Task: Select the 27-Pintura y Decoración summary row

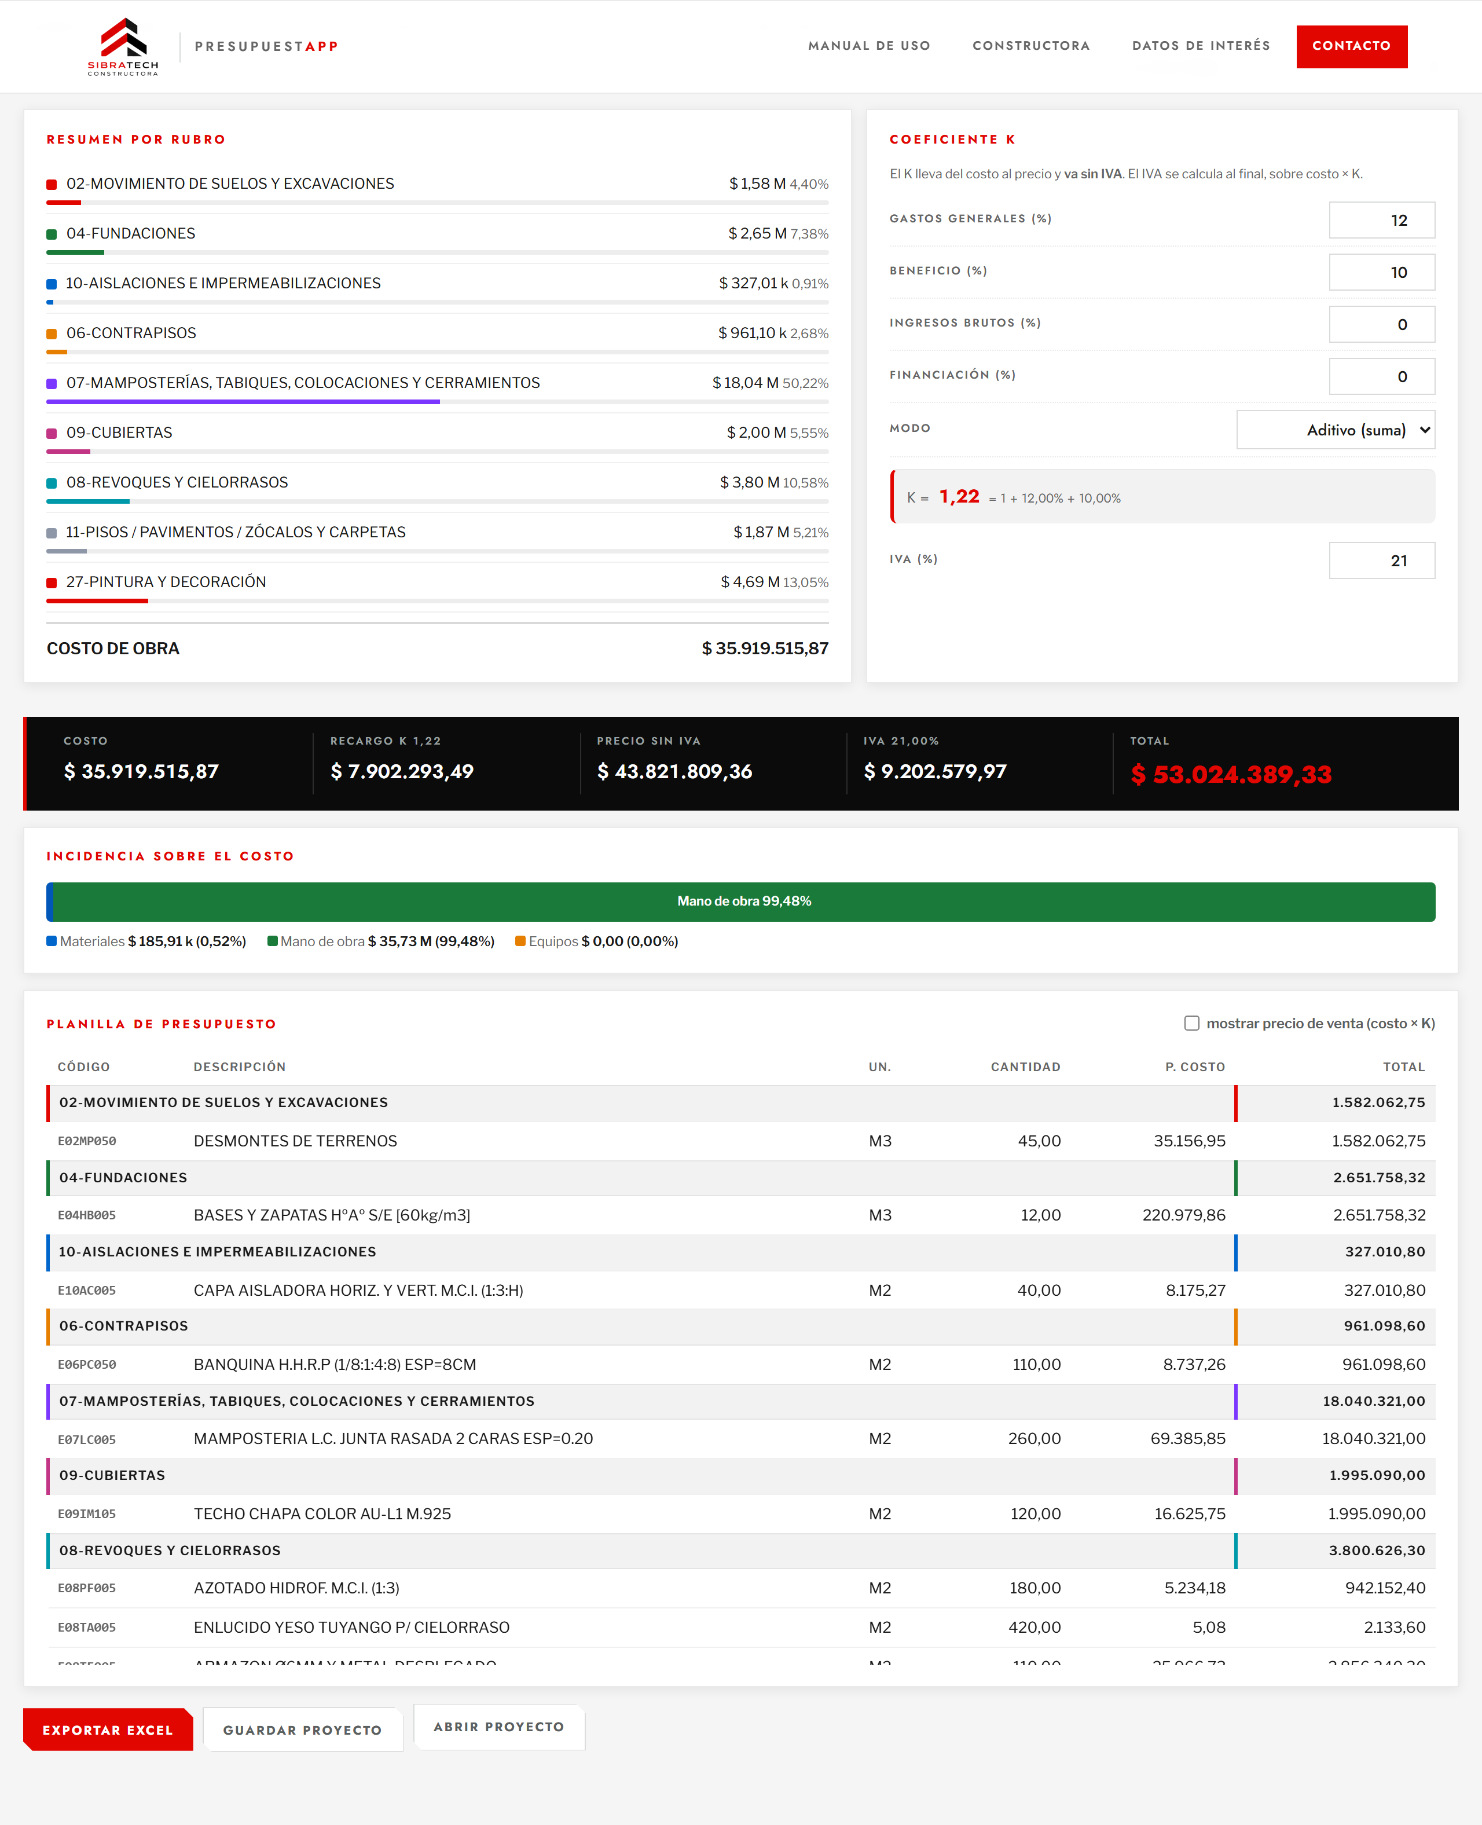Action: click(x=437, y=588)
